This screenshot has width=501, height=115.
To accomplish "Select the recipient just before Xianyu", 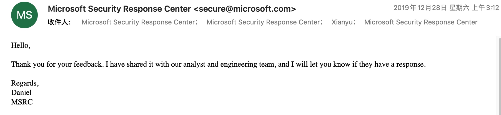I will 263,22.
